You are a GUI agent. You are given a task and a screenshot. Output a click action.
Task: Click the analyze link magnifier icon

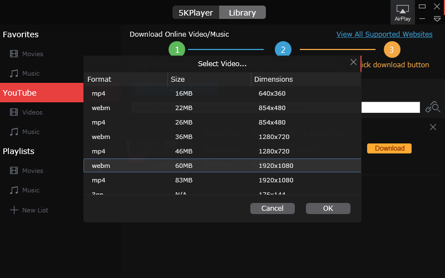433,107
